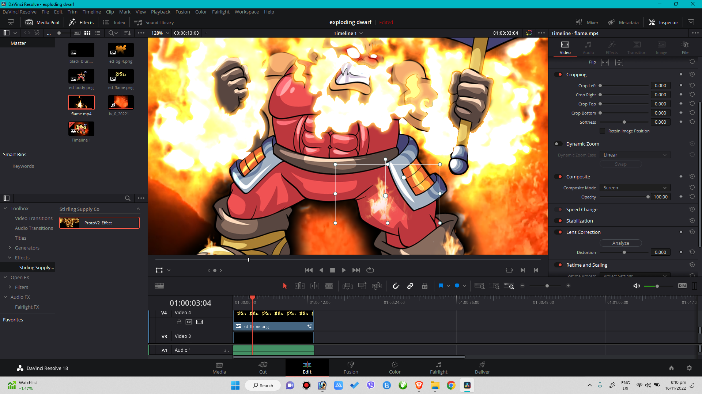Lock the Video 4 track
702x394 pixels.
pyautogui.click(x=179, y=322)
